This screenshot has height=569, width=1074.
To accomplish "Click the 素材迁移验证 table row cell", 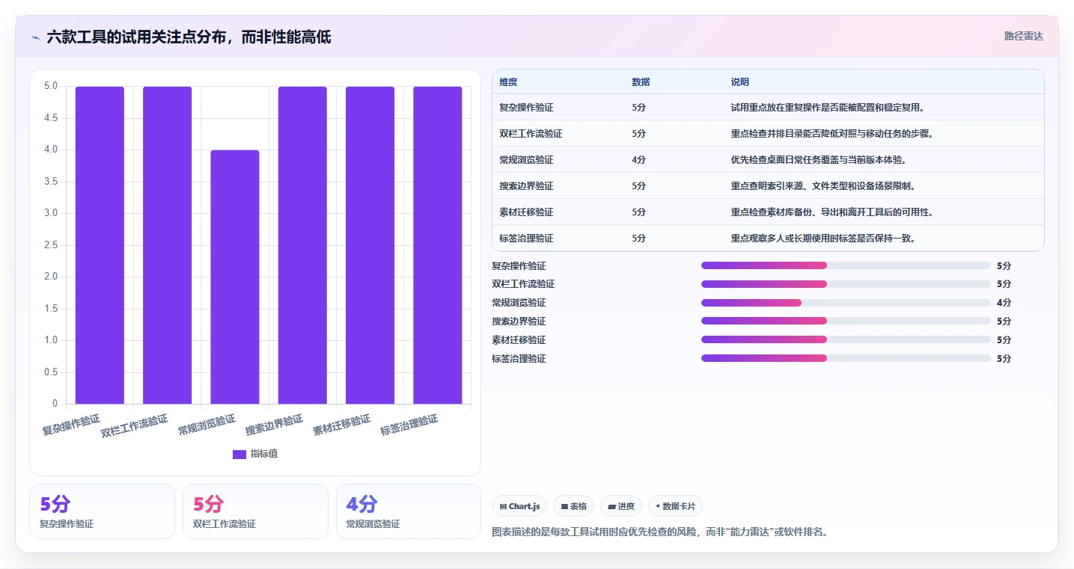I will [x=526, y=212].
